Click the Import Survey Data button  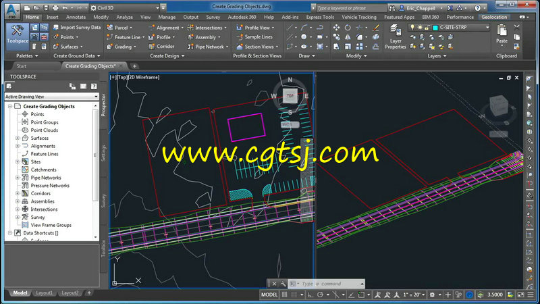(77, 27)
